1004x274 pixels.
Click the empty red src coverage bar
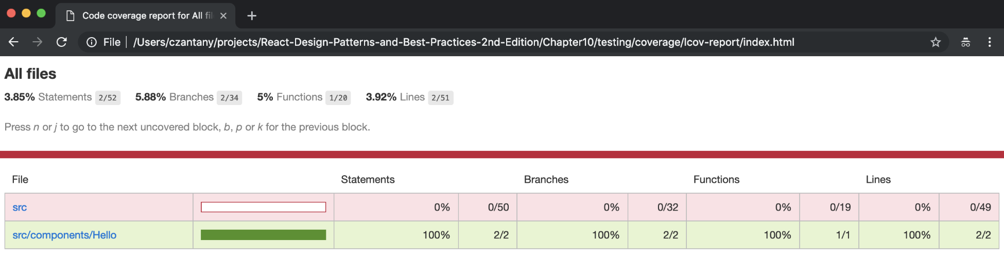(263, 208)
